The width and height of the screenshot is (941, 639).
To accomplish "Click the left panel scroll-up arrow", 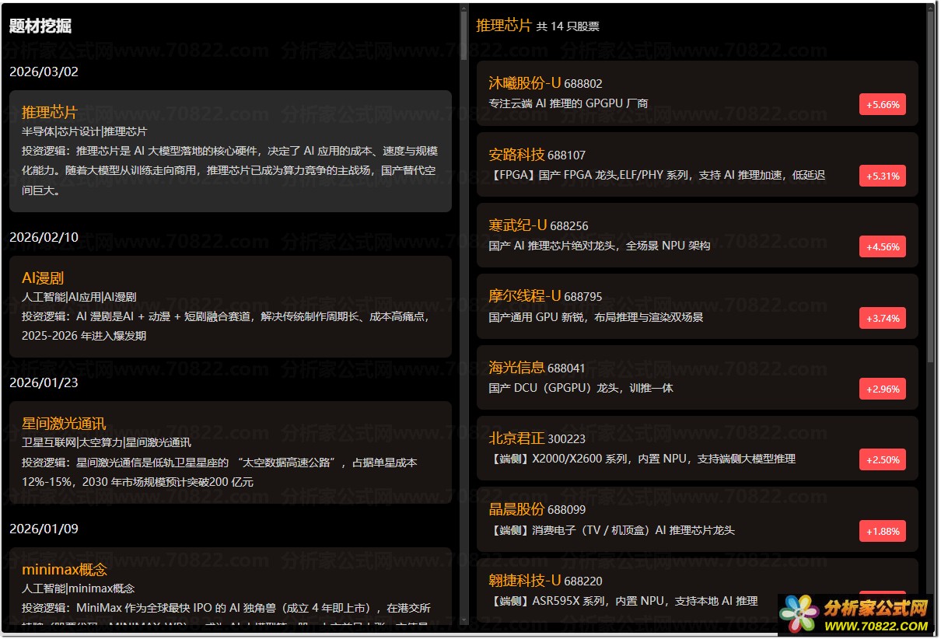I will pyautogui.click(x=464, y=7).
